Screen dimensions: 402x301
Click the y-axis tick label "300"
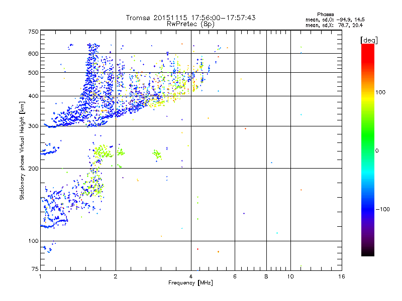[33, 126]
